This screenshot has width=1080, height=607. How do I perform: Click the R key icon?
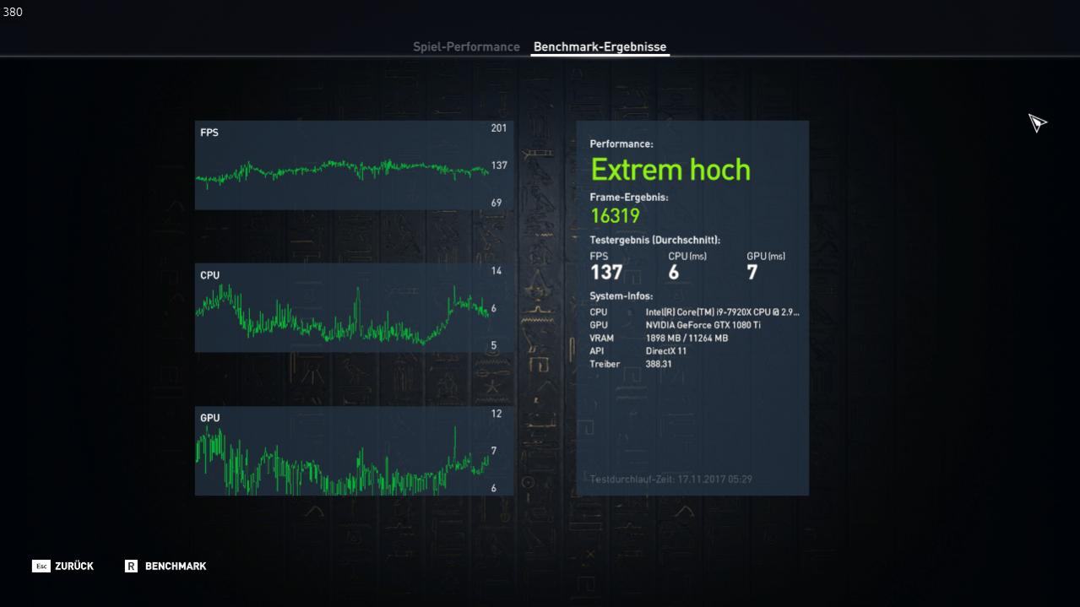point(131,566)
